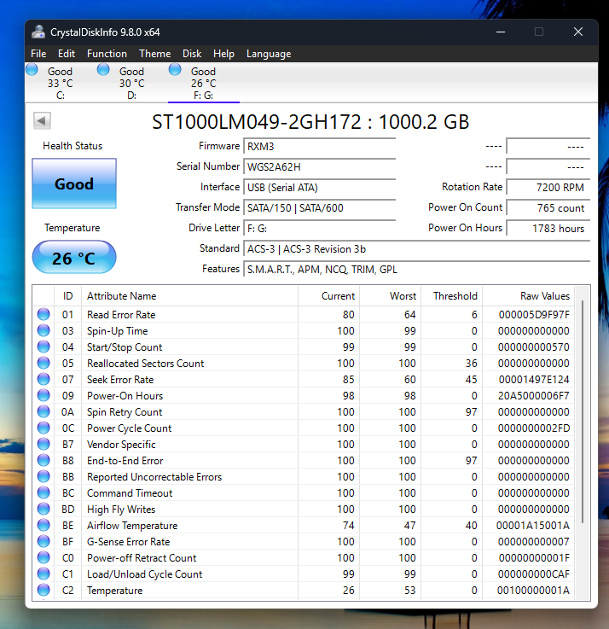
Task: Click the Drive Letter field F: G:
Action: click(320, 228)
